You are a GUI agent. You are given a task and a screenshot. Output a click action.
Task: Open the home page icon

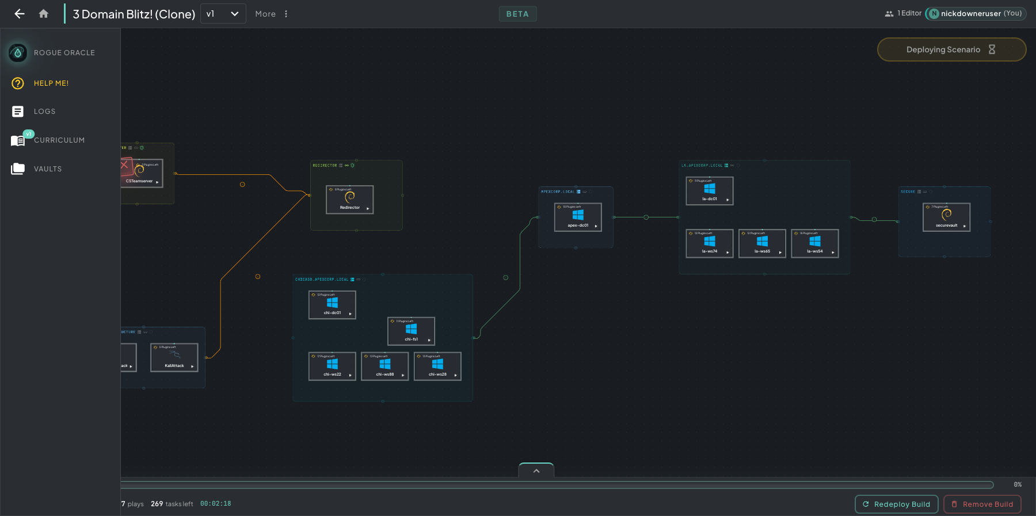click(44, 14)
